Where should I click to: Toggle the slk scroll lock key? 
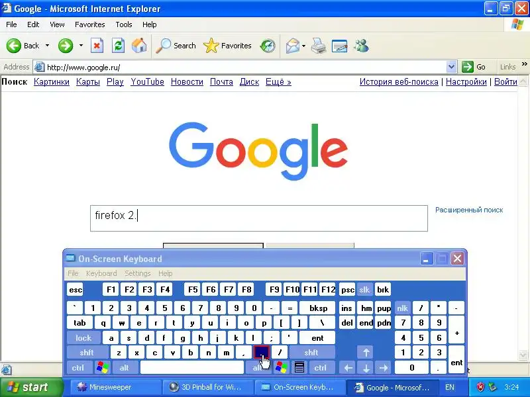(x=364, y=290)
